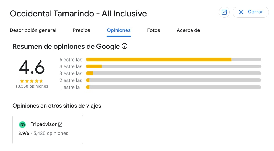Filter reviews by 4 estrellas bar
Screen dimensions: 274x151
[x=173, y=66]
